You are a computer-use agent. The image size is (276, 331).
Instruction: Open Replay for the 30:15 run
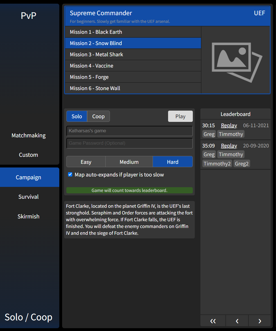pos(229,126)
